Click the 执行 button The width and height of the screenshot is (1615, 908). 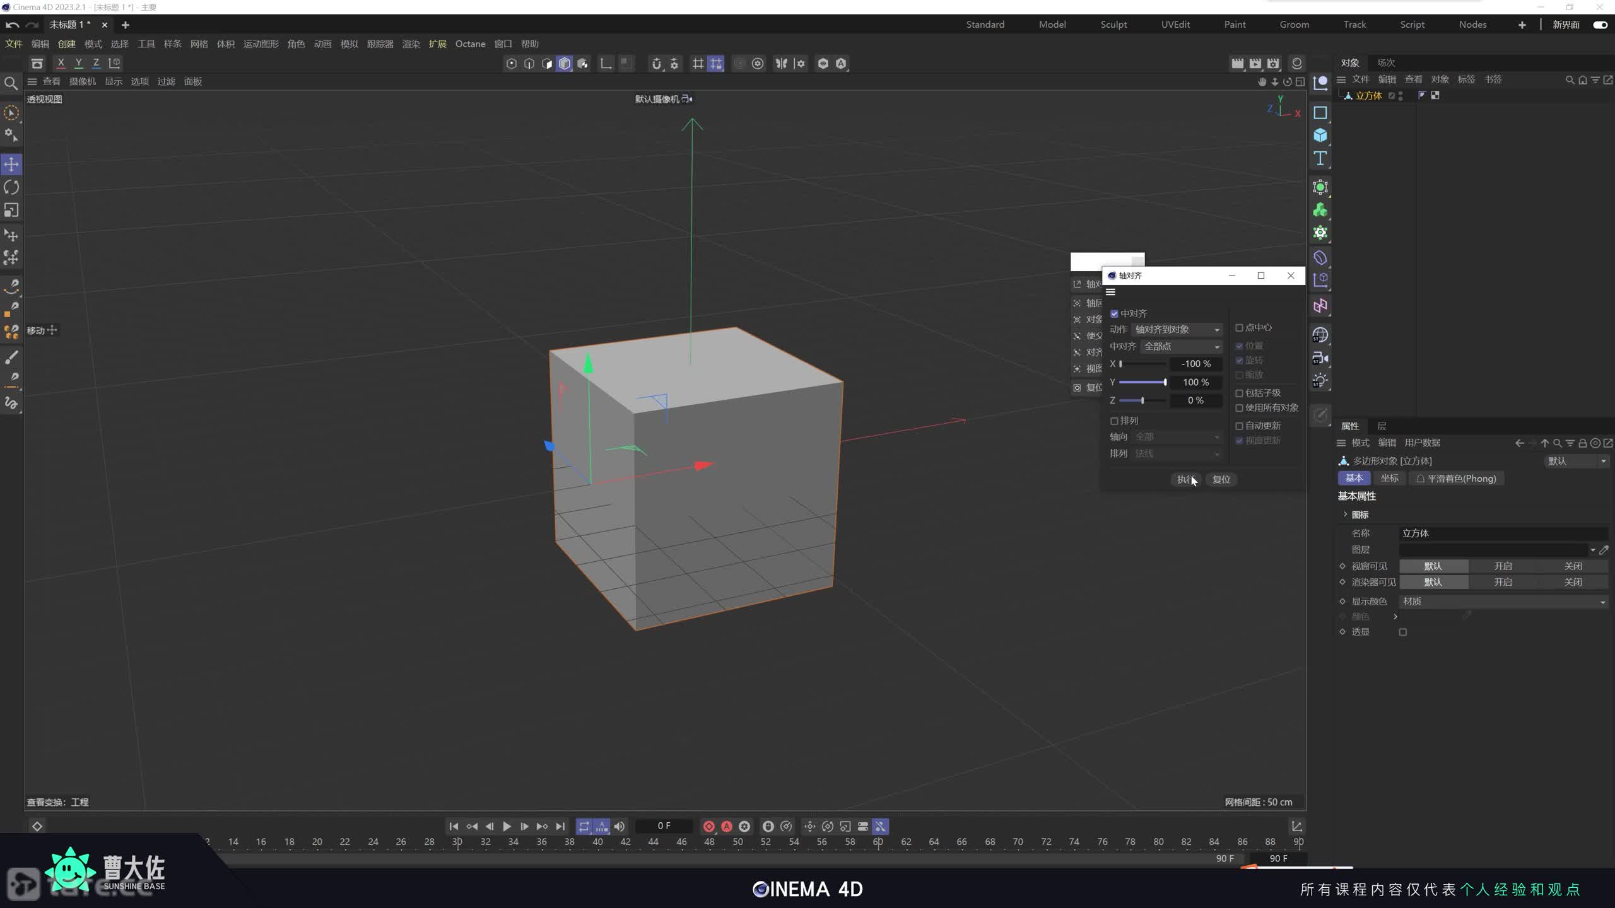coord(1185,479)
